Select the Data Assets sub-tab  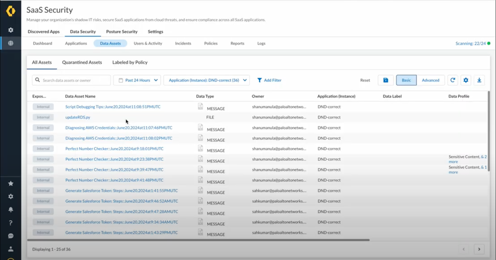110,43
